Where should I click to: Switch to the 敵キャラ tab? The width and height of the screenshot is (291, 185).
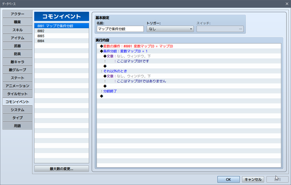[17, 62]
